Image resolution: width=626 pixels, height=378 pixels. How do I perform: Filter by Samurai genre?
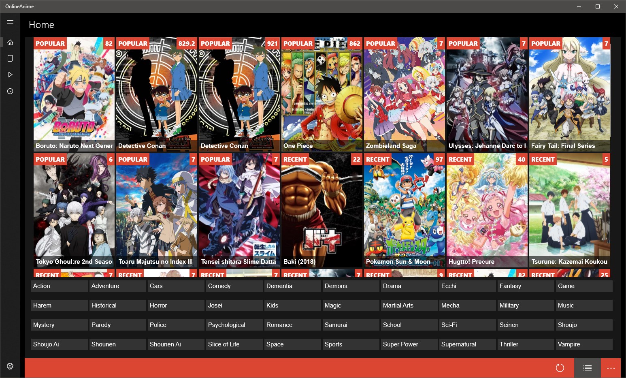351,325
